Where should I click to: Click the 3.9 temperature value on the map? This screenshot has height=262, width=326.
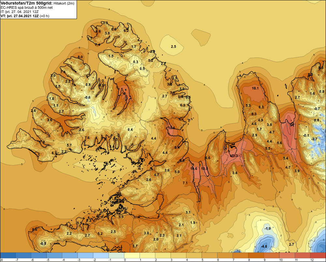coord(297,171)
